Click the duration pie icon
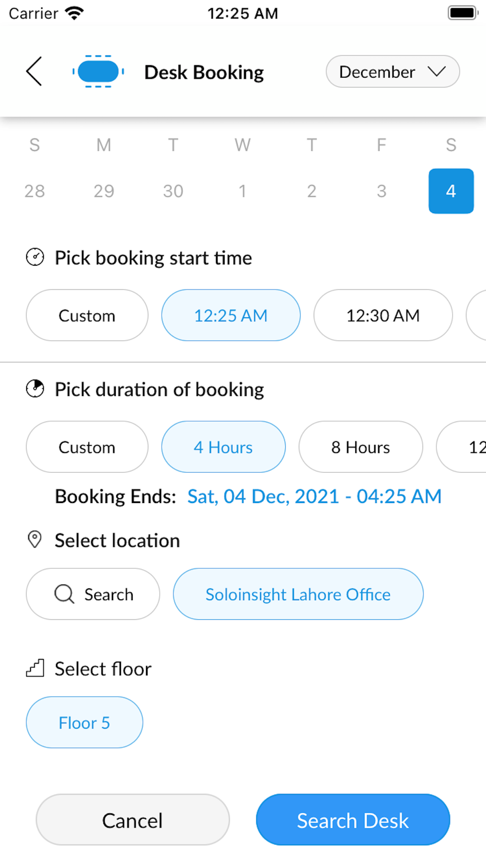The image size is (486, 865). pos(35,388)
